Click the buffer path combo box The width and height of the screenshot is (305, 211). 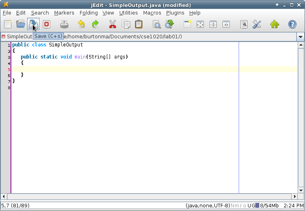point(149,37)
